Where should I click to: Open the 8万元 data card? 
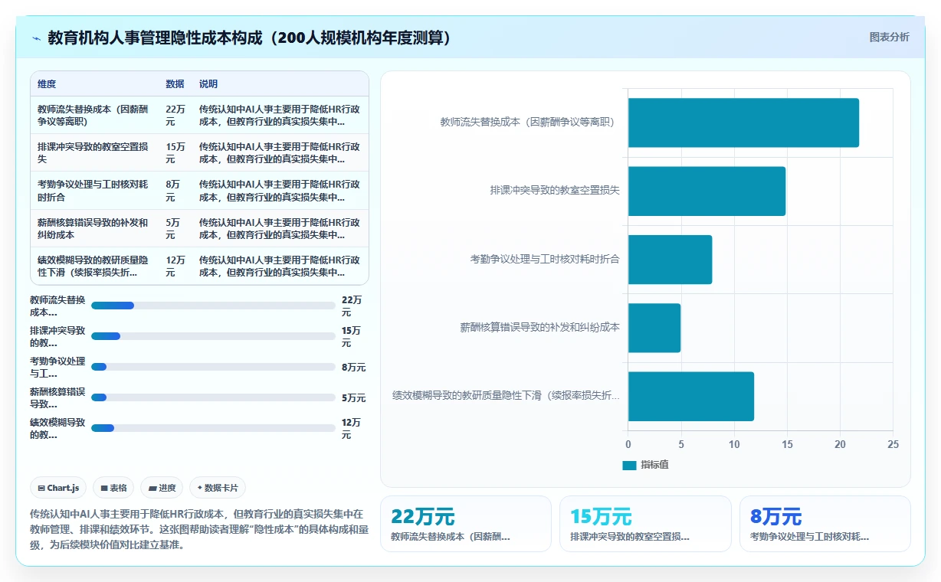click(x=825, y=524)
